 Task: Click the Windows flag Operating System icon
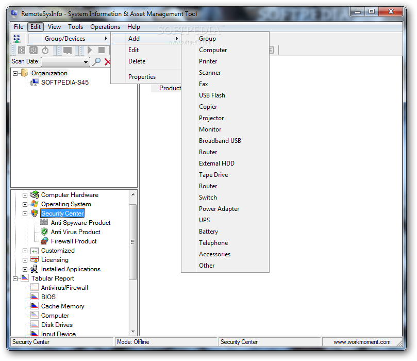(35, 204)
